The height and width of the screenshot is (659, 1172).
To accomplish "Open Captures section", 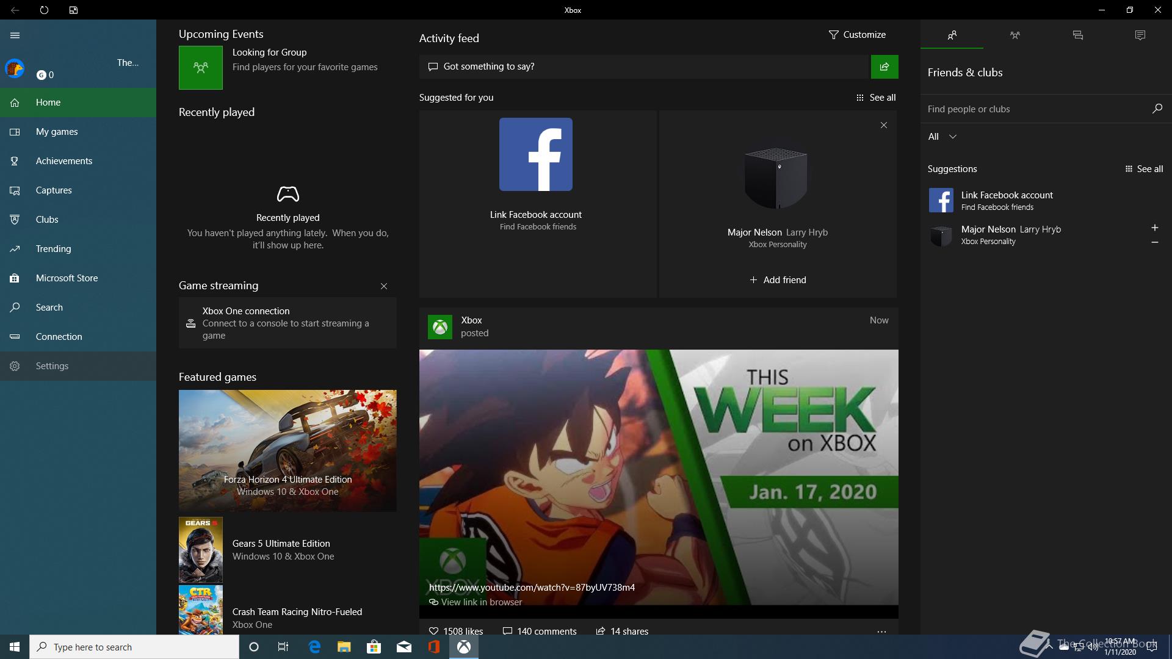I will [x=78, y=190].
